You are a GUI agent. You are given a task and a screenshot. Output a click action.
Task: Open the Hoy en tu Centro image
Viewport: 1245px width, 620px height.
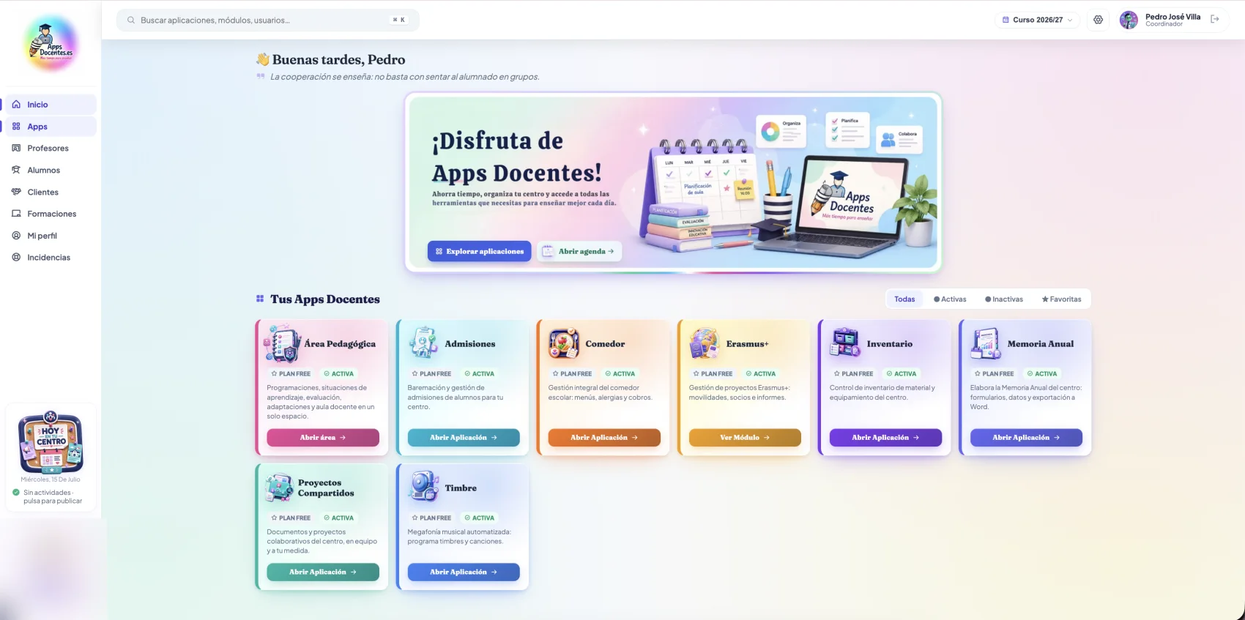click(x=51, y=442)
